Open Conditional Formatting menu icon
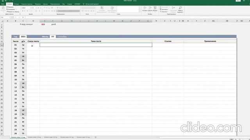 click(102, 8)
